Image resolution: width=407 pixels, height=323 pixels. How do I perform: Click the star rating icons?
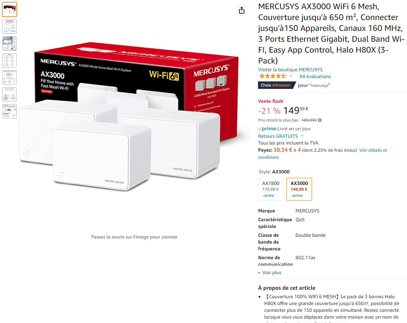(273, 76)
